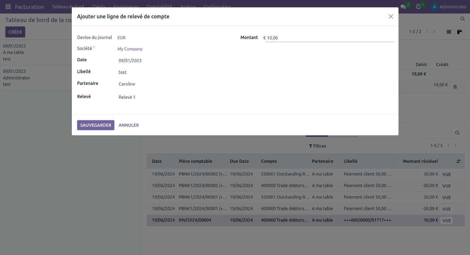Open the optional columns settings icon
Screen dimensions: 470x255
pyautogui.click(x=459, y=161)
